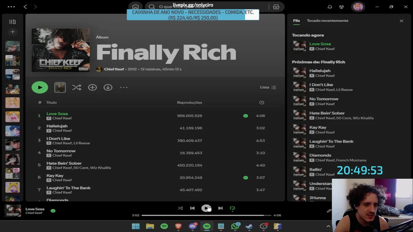The width and height of the screenshot is (413, 232).
Task: Select No Tomorrow in the queue
Action: pyautogui.click(x=324, y=99)
